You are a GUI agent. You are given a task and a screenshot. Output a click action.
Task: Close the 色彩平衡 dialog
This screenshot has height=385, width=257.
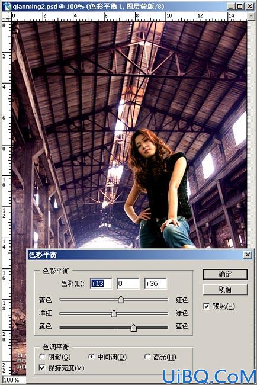(248, 255)
